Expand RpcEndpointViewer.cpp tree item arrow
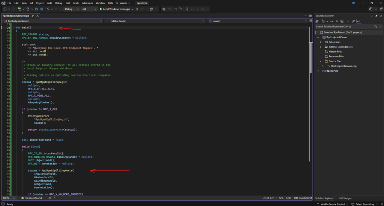Image resolution: width=384 pixels, height=206 pixels. (323, 66)
